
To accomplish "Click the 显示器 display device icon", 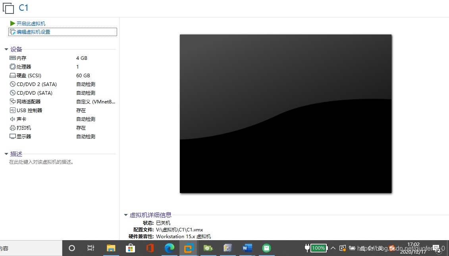I will tap(12, 136).
